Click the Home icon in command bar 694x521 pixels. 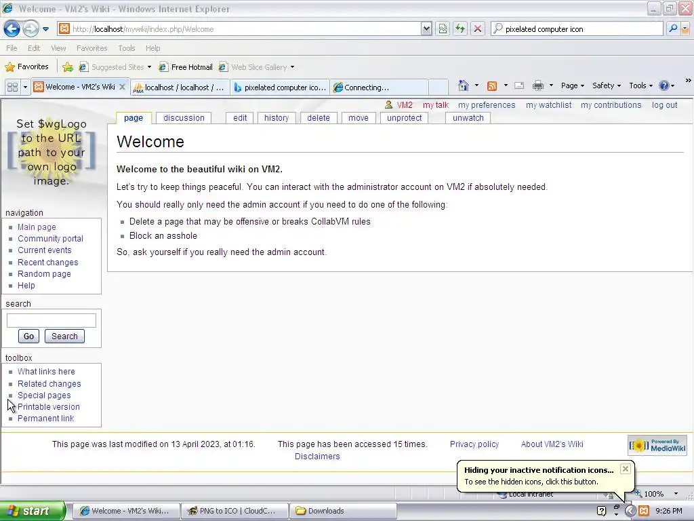click(464, 85)
